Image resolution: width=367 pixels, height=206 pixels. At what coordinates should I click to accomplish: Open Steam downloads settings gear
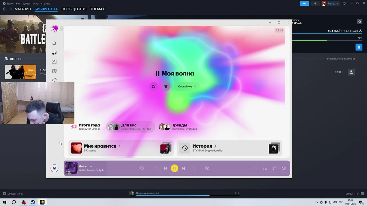coord(360,21)
